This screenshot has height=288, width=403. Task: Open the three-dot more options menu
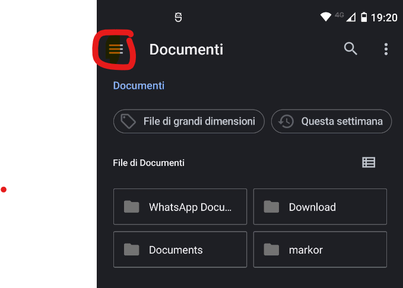[x=386, y=49]
